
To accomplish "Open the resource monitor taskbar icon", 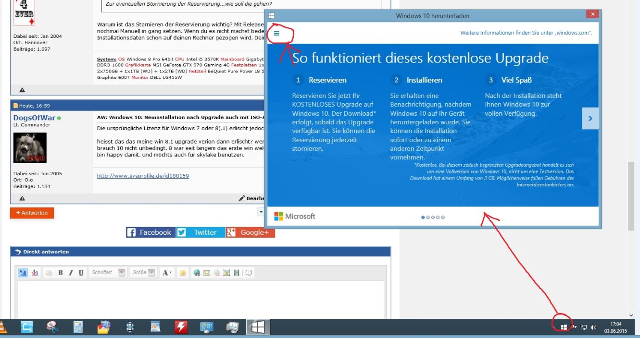I will [x=232, y=327].
